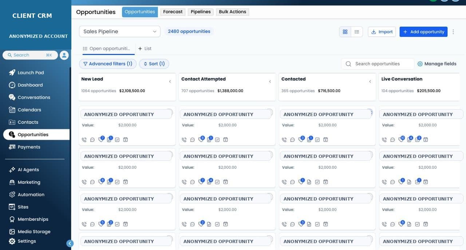Image resolution: width=466 pixels, height=250 pixels.
Task: Click the Search opportunities field
Action: pos(378,64)
